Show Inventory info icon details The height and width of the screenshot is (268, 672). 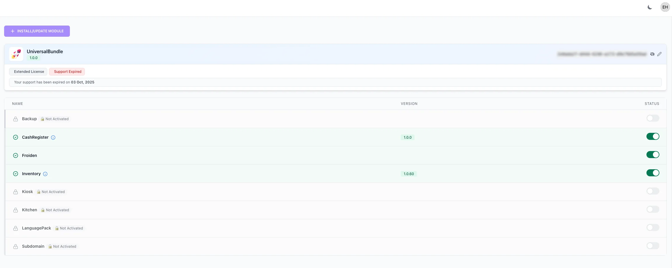(45, 174)
